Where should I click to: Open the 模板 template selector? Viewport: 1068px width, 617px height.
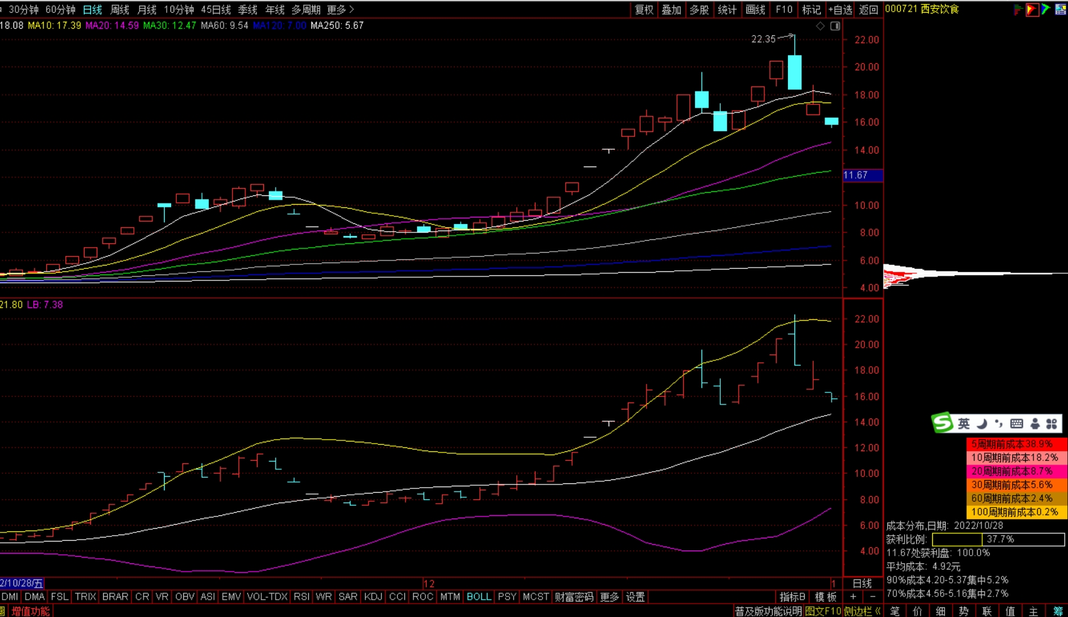pyautogui.click(x=826, y=597)
